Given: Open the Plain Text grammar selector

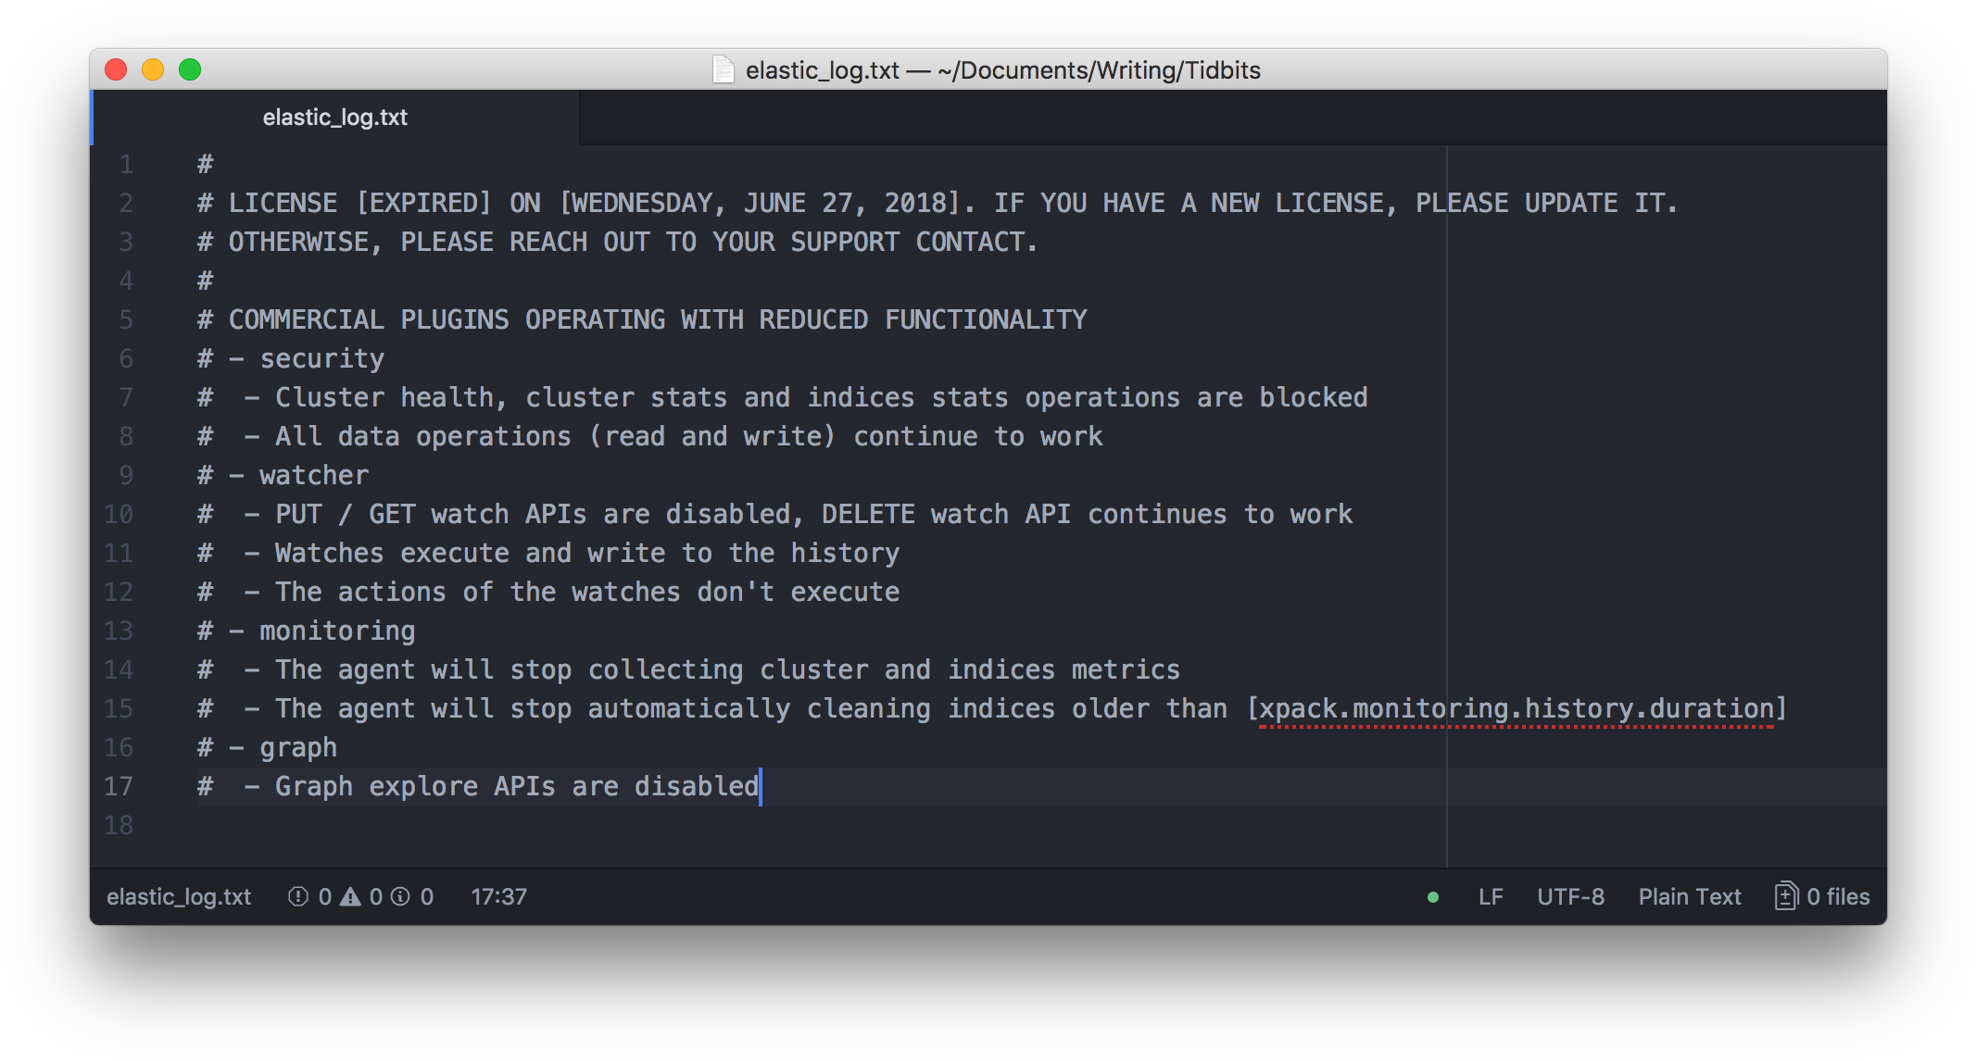Looking at the screenshot, I should 1689,896.
